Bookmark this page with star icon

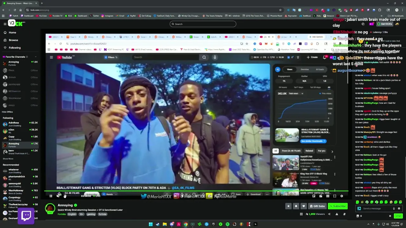tap(280, 10)
